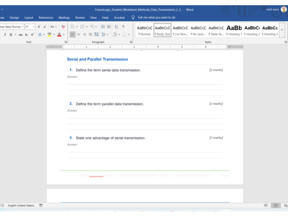Increase font size with Grow Font icon

pyautogui.click(x=39, y=26)
